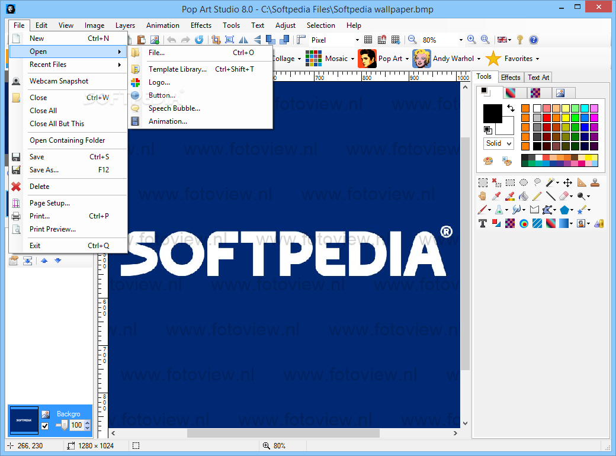The image size is (616, 456).
Task: Click the Undo arrow in toolbar
Action: tap(171, 40)
